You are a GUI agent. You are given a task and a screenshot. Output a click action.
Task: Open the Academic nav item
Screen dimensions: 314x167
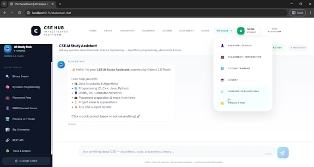pyautogui.click(x=148, y=31)
